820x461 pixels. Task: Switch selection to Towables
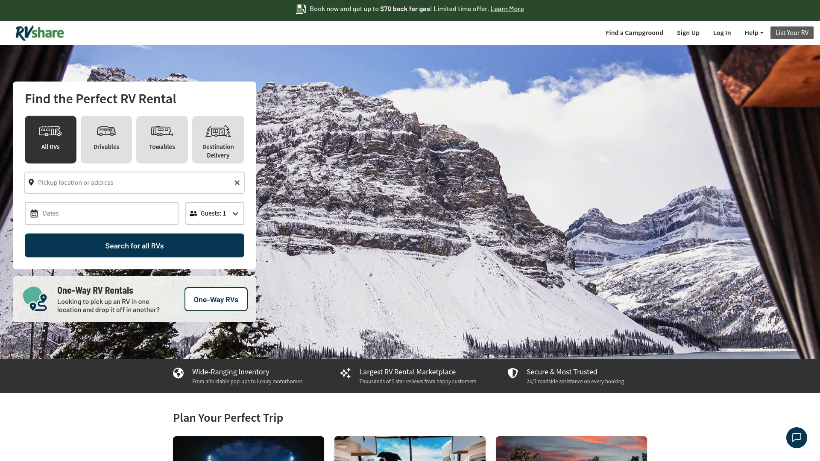(162, 139)
